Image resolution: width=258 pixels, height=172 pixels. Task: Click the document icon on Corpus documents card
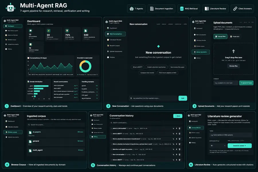pos(85,31)
